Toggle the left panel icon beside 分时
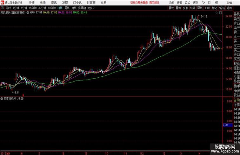Image resolution: width=240 pixels, height=155 pixels. click(2, 8)
